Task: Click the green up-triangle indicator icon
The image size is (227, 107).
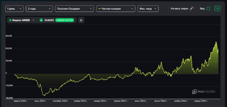Action: (x=41, y=20)
